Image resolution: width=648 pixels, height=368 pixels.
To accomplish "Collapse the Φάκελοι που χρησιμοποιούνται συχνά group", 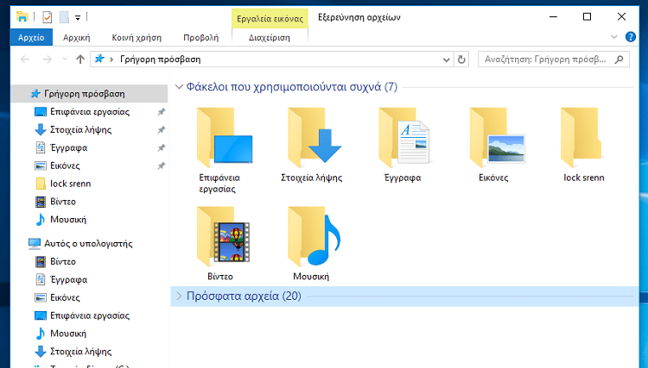I will tap(179, 87).
